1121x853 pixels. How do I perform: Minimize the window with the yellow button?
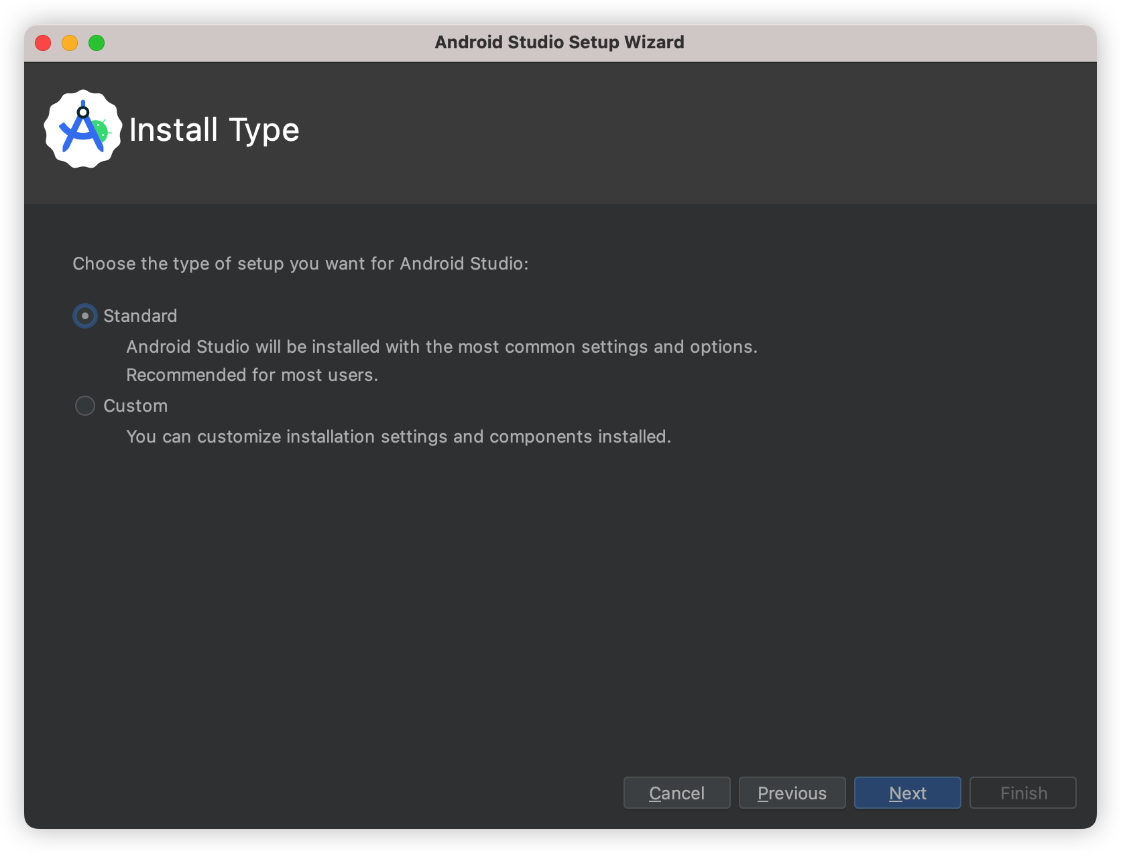[70, 43]
